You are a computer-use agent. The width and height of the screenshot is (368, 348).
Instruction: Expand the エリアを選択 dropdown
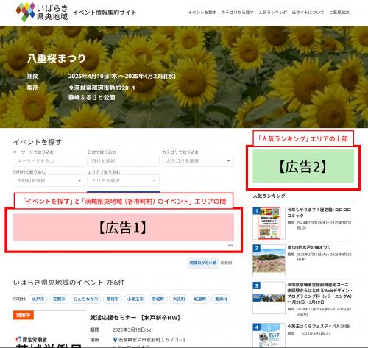(124, 181)
